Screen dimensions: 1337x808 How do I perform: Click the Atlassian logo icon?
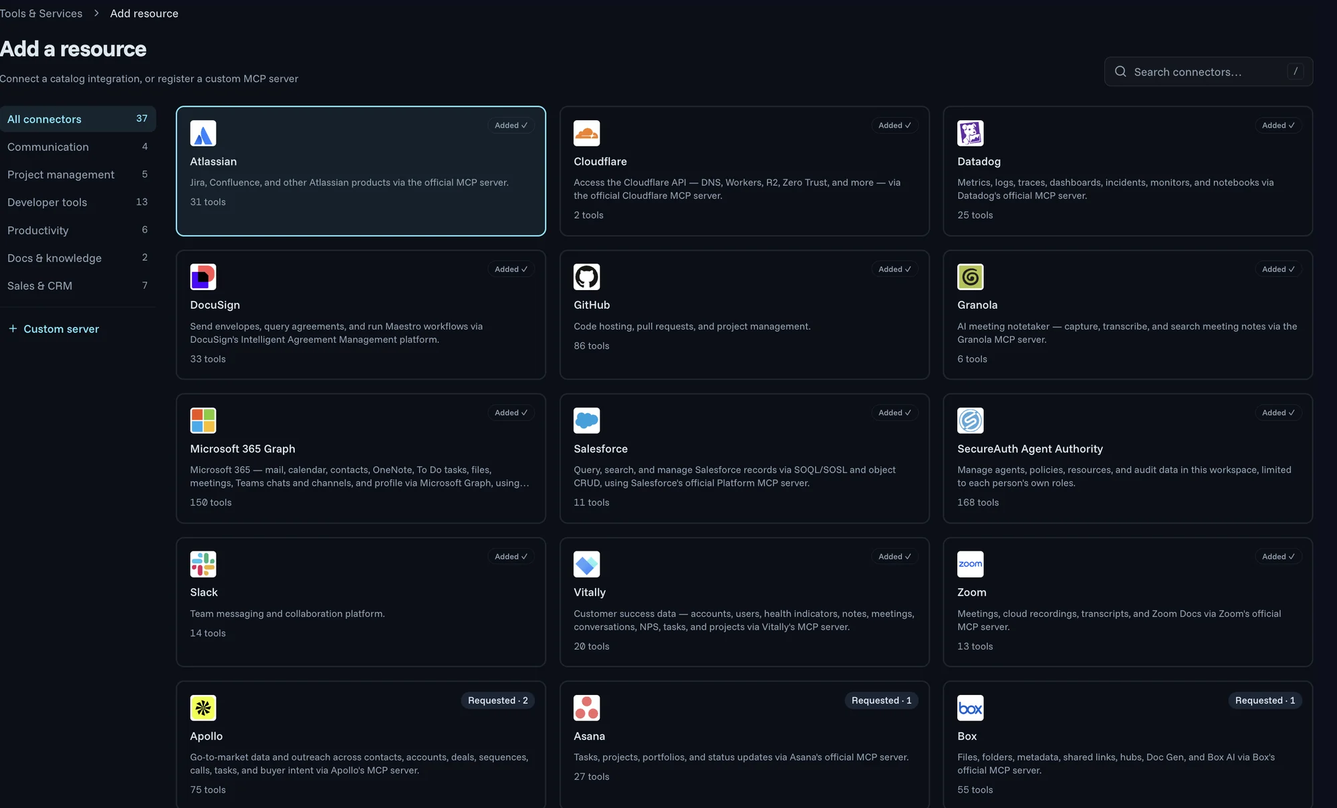pyautogui.click(x=203, y=133)
